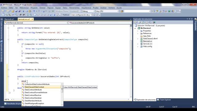
Task: Open the Arquitectura menu
Action: click(86, 8)
